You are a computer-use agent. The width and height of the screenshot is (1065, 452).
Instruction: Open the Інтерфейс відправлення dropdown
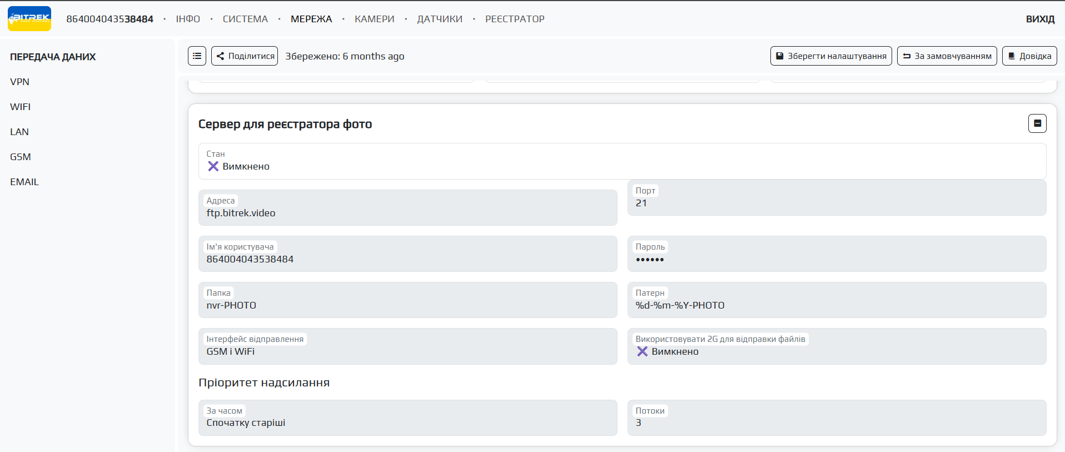click(407, 347)
